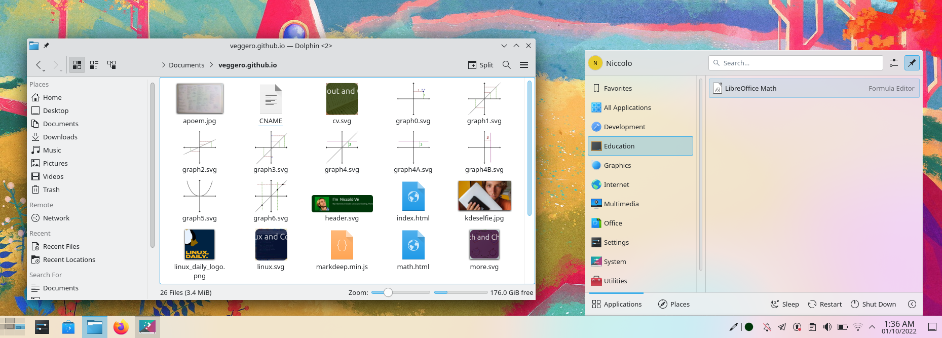The width and height of the screenshot is (942, 338).
Task: Select Development category in launcher
Action: click(640, 127)
